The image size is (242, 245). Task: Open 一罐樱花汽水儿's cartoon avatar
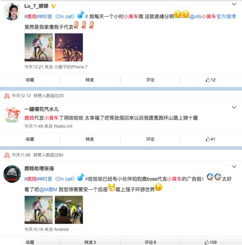point(12,115)
